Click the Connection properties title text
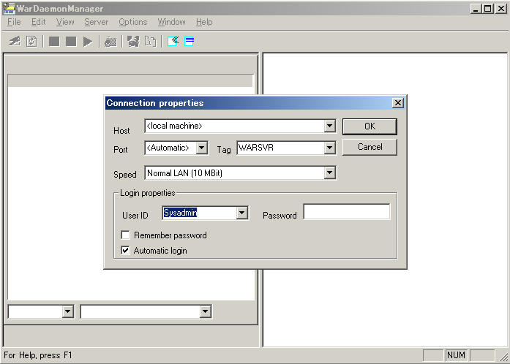The width and height of the screenshot is (510, 364). [155, 103]
